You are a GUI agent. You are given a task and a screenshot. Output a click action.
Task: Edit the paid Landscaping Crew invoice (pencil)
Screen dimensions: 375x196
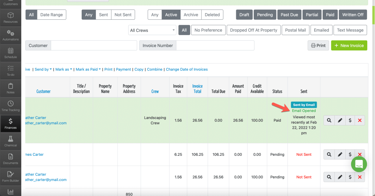(340, 120)
